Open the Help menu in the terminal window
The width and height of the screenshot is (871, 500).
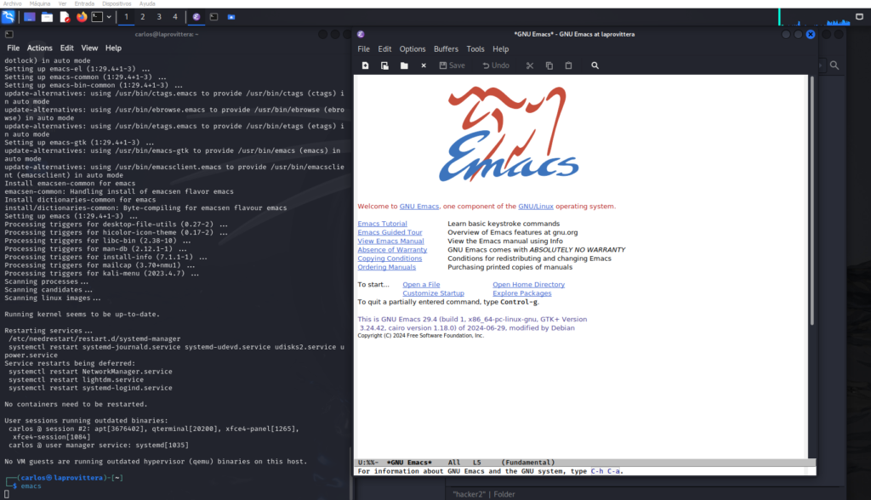[113, 48]
